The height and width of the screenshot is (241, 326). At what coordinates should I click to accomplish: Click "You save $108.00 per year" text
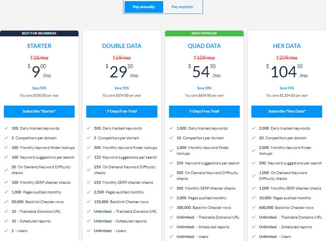[39, 96]
